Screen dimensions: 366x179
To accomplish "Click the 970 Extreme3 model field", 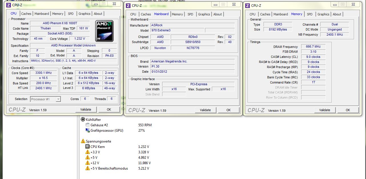I will pos(177,30).
